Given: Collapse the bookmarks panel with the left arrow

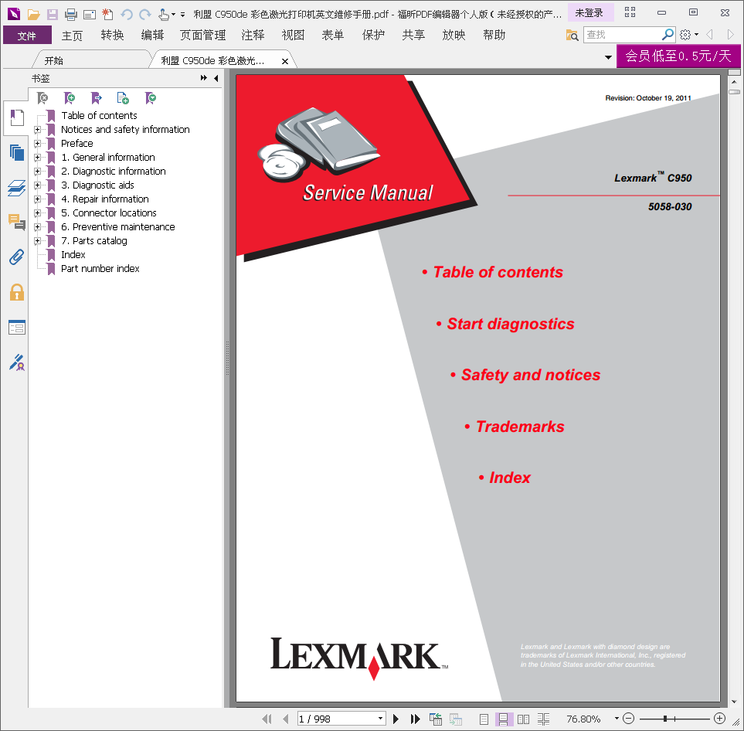Looking at the screenshot, I should coord(216,78).
